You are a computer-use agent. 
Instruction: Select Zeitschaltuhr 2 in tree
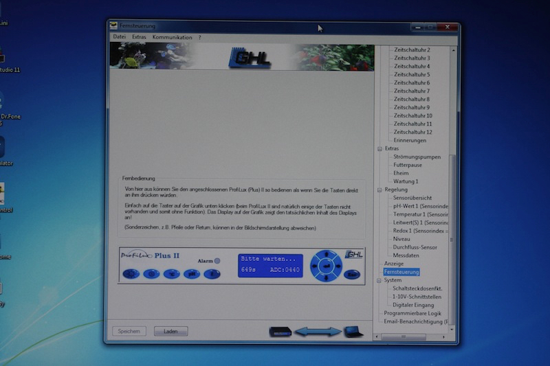(x=412, y=49)
